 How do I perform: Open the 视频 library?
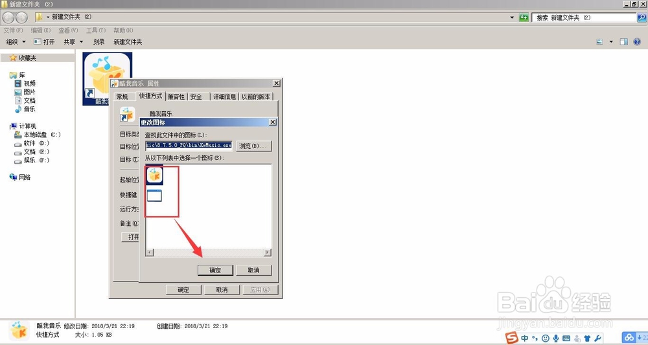pos(25,83)
